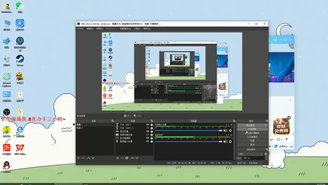Move scene down in Scenes list
328x185 pixels.
[x=93, y=158]
